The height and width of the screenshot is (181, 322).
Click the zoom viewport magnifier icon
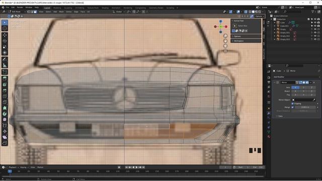[225, 36]
